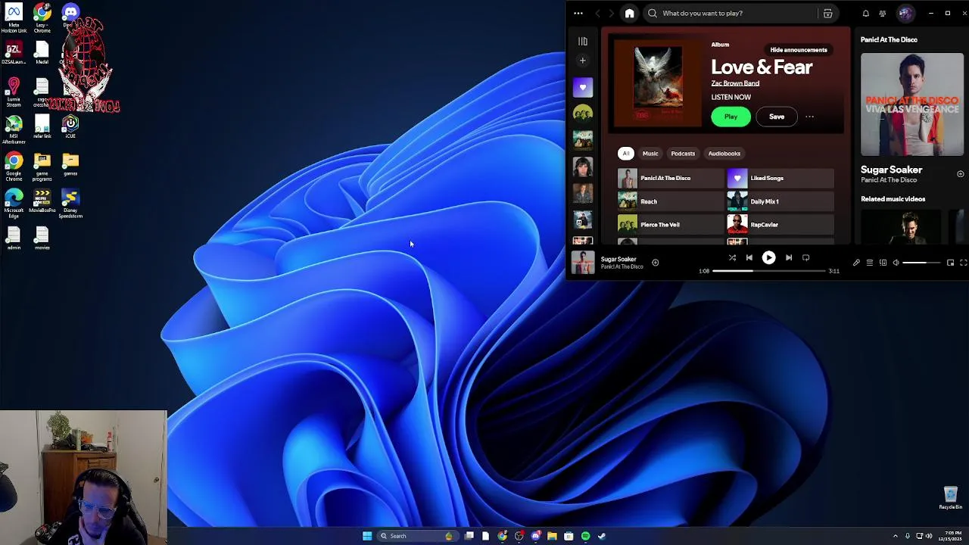Image resolution: width=969 pixels, height=545 pixels.
Task: Select the MSI Afterburner desktop icon
Action: pyautogui.click(x=14, y=129)
